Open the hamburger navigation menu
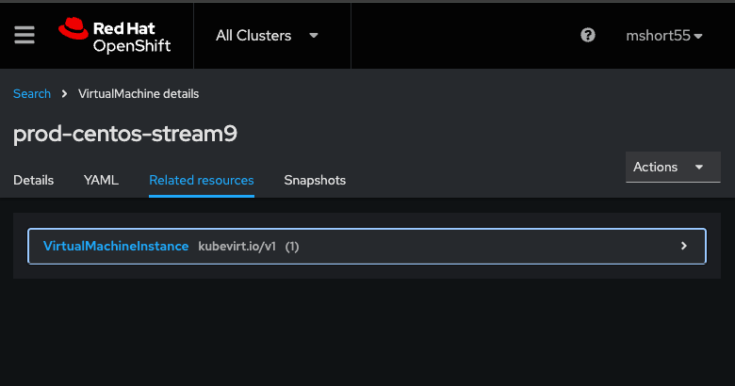Viewport: 735px width, 386px height. click(x=24, y=35)
